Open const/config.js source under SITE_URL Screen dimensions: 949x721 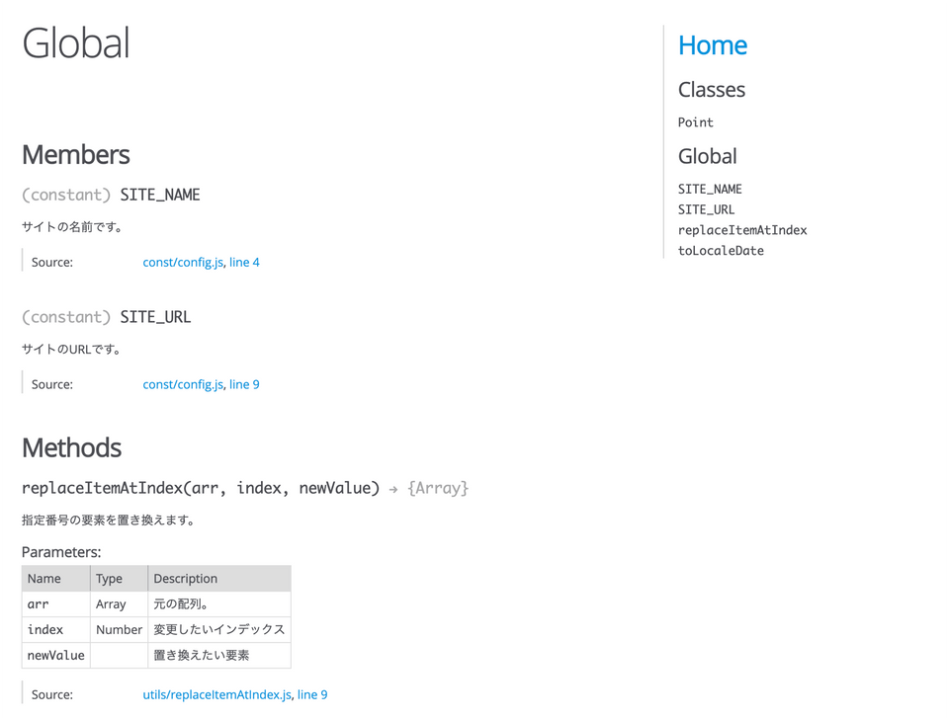pos(182,384)
